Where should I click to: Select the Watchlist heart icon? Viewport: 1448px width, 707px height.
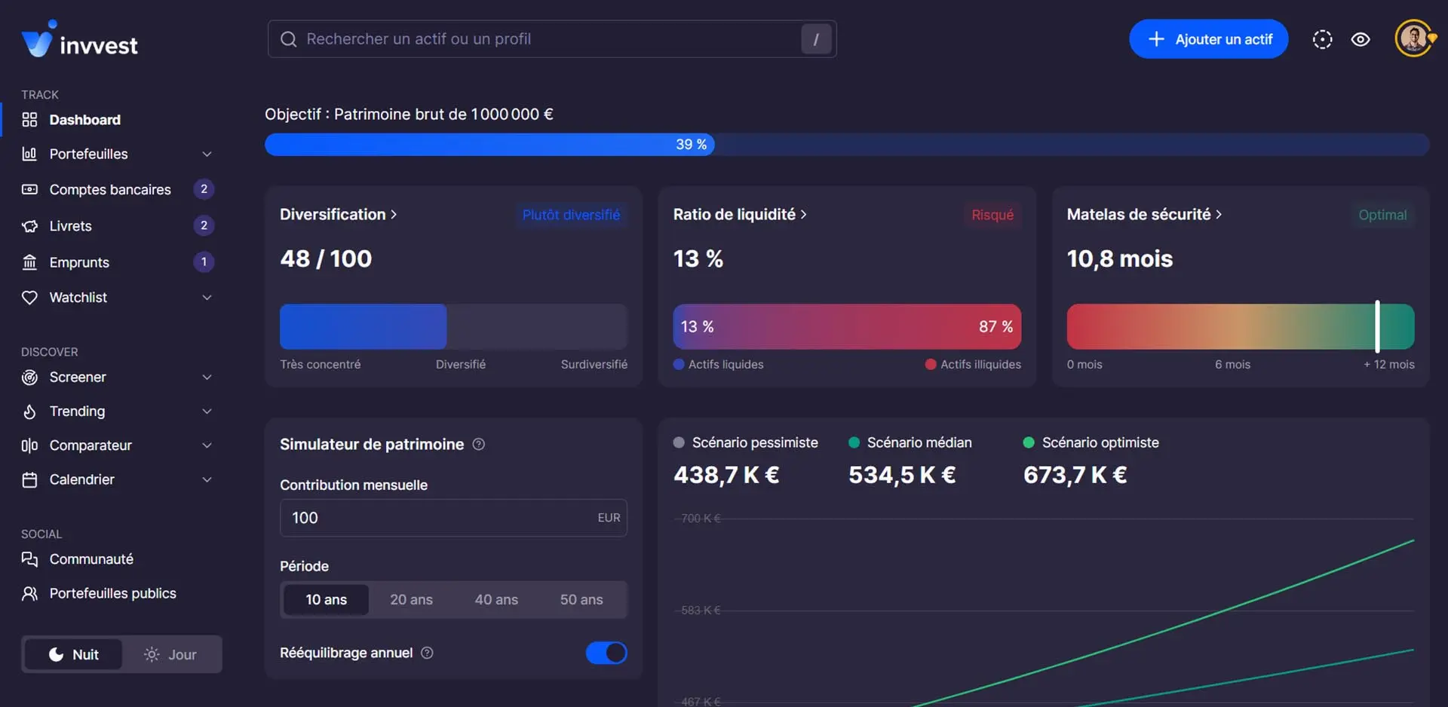[29, 297]
